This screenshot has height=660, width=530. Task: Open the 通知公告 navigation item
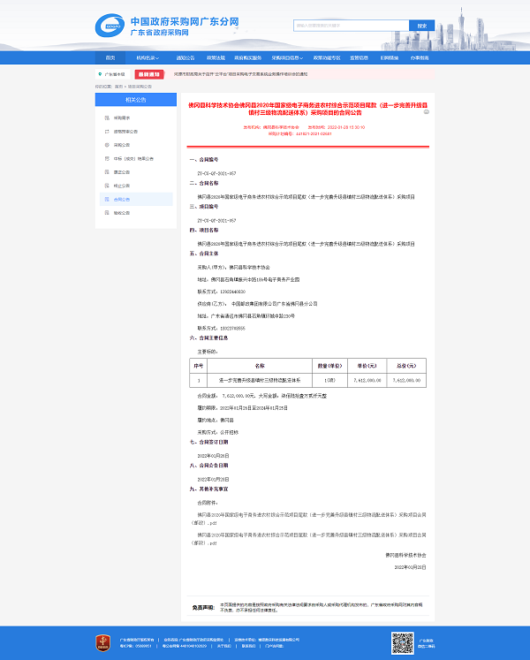(x=185, y=58)
